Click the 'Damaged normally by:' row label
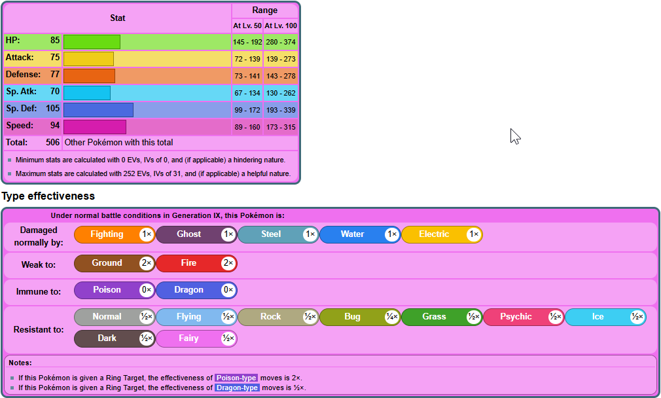 (39, 236)
